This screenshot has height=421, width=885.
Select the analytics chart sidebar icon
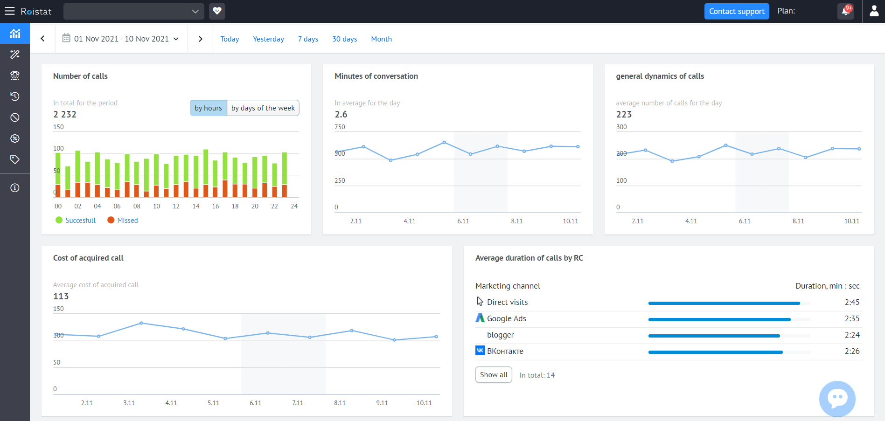point(15,34)
